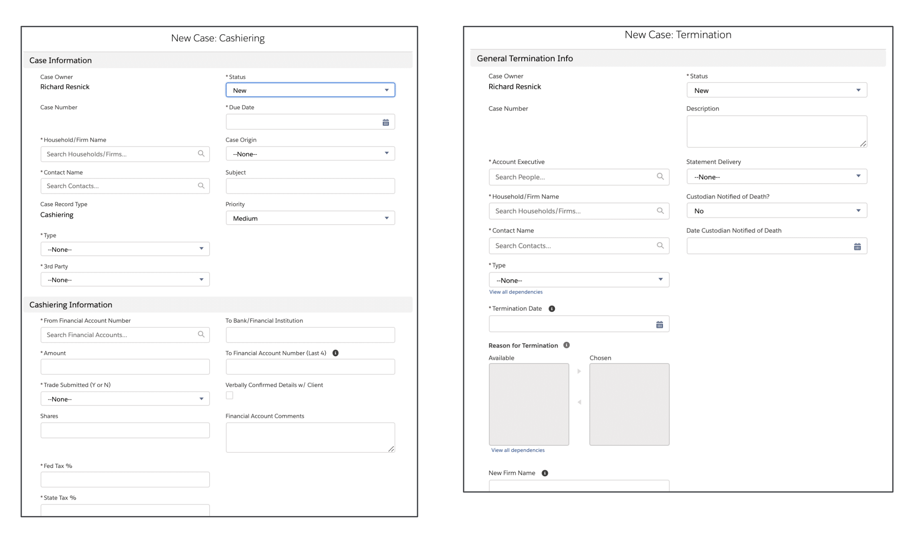
Task: Click the Account Executive search magnifier icon
Action: tap(660, 177)
